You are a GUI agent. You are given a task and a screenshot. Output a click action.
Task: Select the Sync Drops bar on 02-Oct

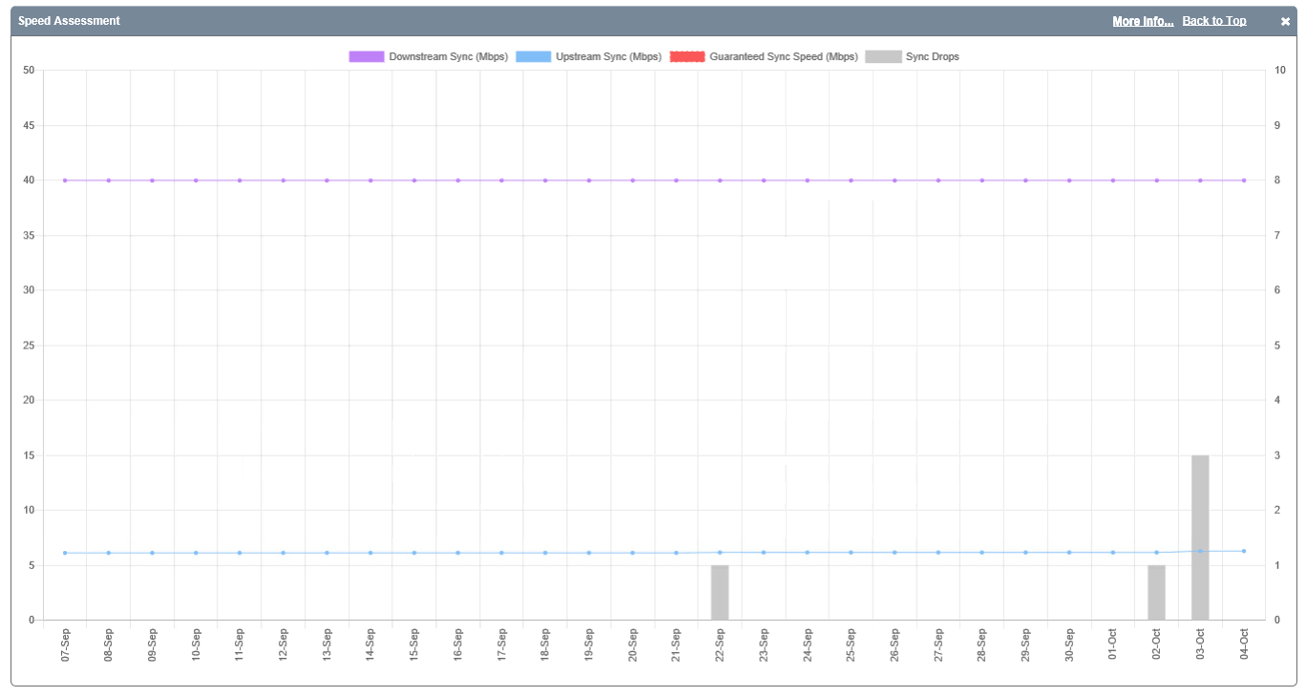pyautogui.click(x=1156, y=593)
